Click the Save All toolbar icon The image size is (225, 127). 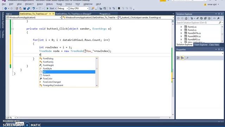tap(28, 8)
